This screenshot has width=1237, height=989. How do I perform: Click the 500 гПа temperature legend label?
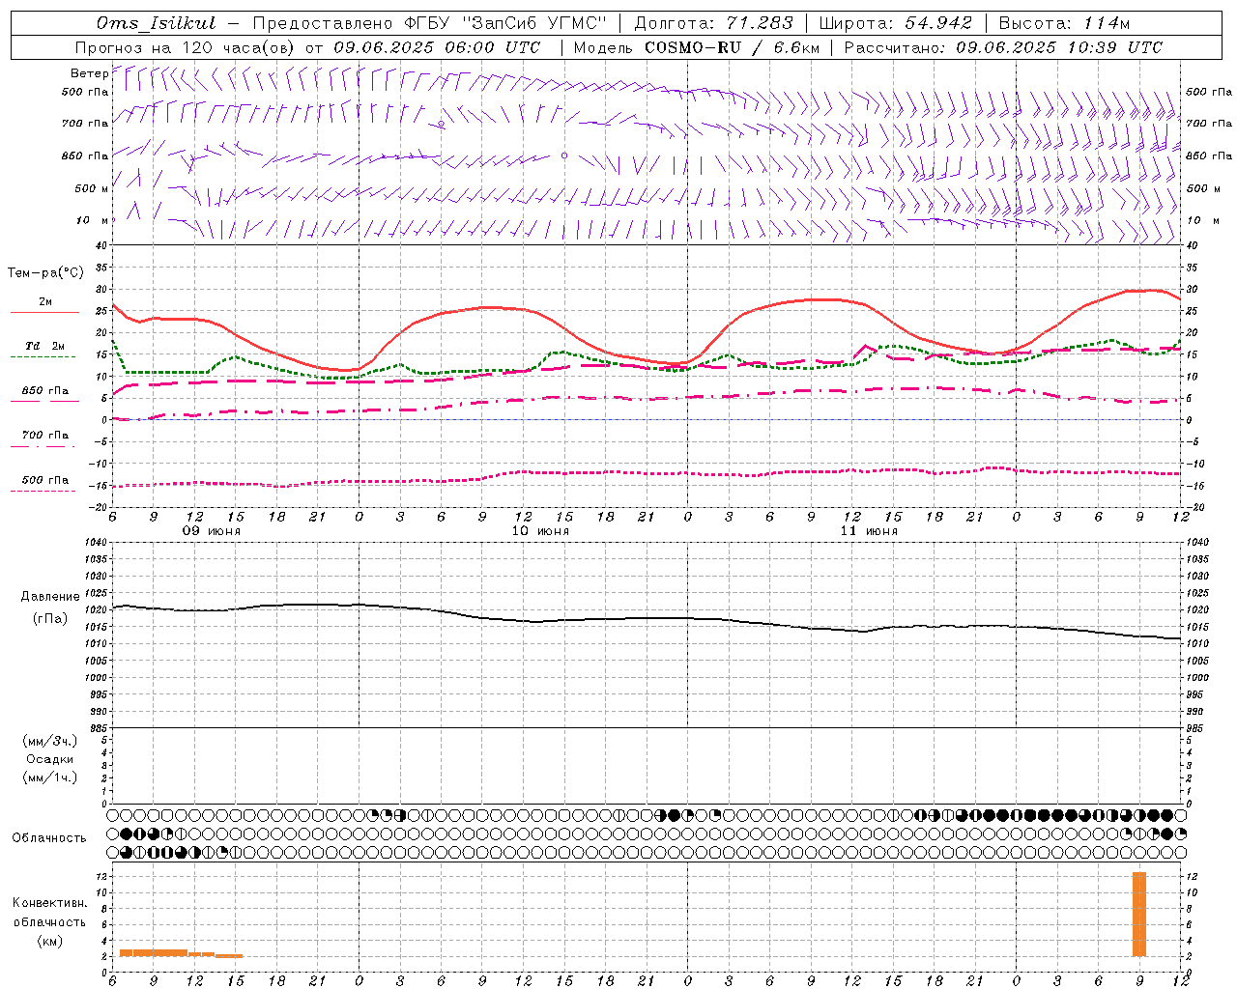45,480
